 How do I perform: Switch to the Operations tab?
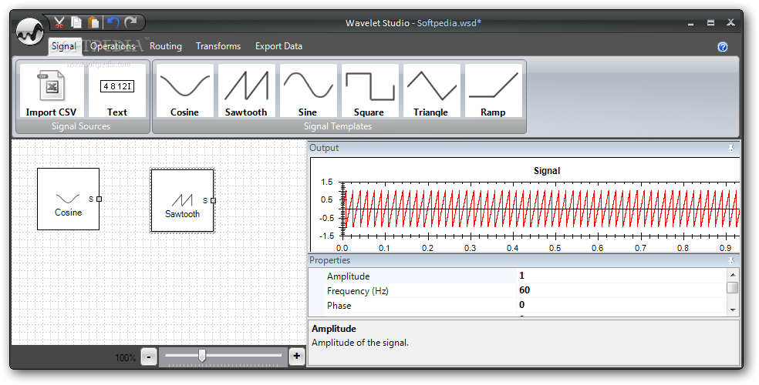[x=113, y=46]
